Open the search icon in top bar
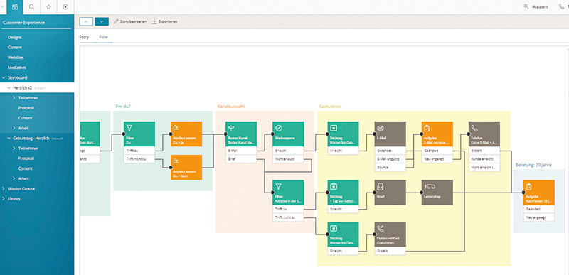Screen dimensions: 569x275 (x=31, y=7)
